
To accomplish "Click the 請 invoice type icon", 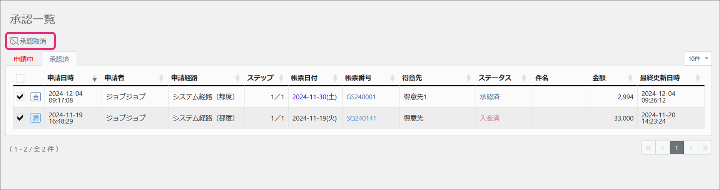I will coord(36,118).
